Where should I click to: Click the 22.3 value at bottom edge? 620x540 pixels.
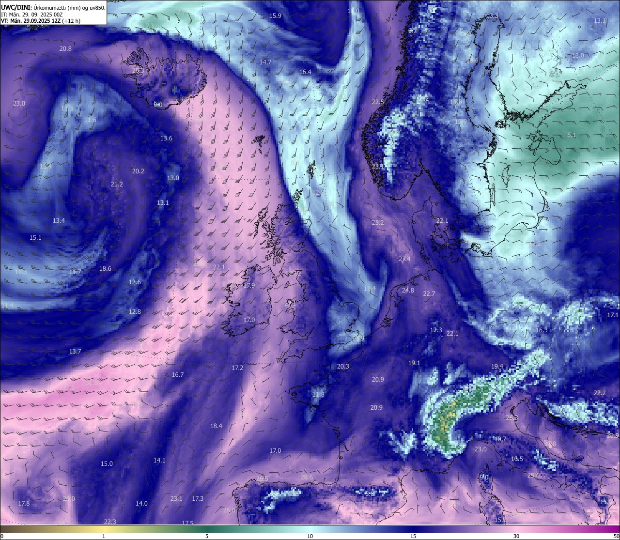coord(110,522)
